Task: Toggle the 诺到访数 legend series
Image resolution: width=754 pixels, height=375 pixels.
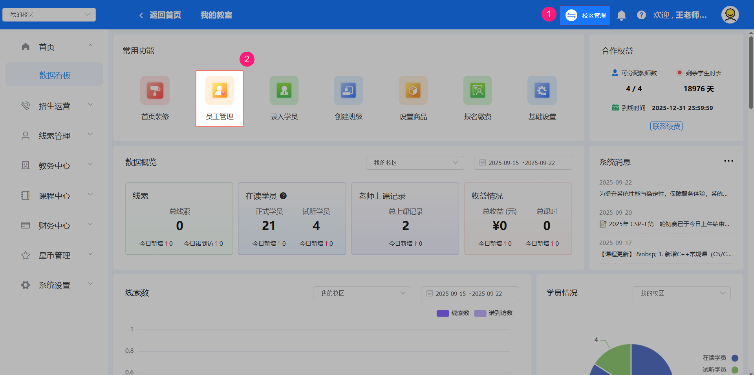Action: click(493, 313)
